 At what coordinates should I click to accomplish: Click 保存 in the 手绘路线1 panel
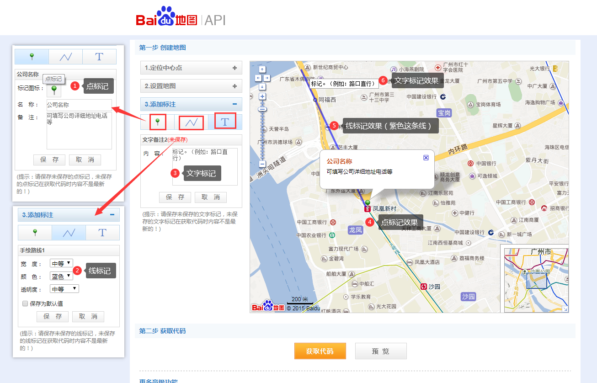(x=53, y=317)
